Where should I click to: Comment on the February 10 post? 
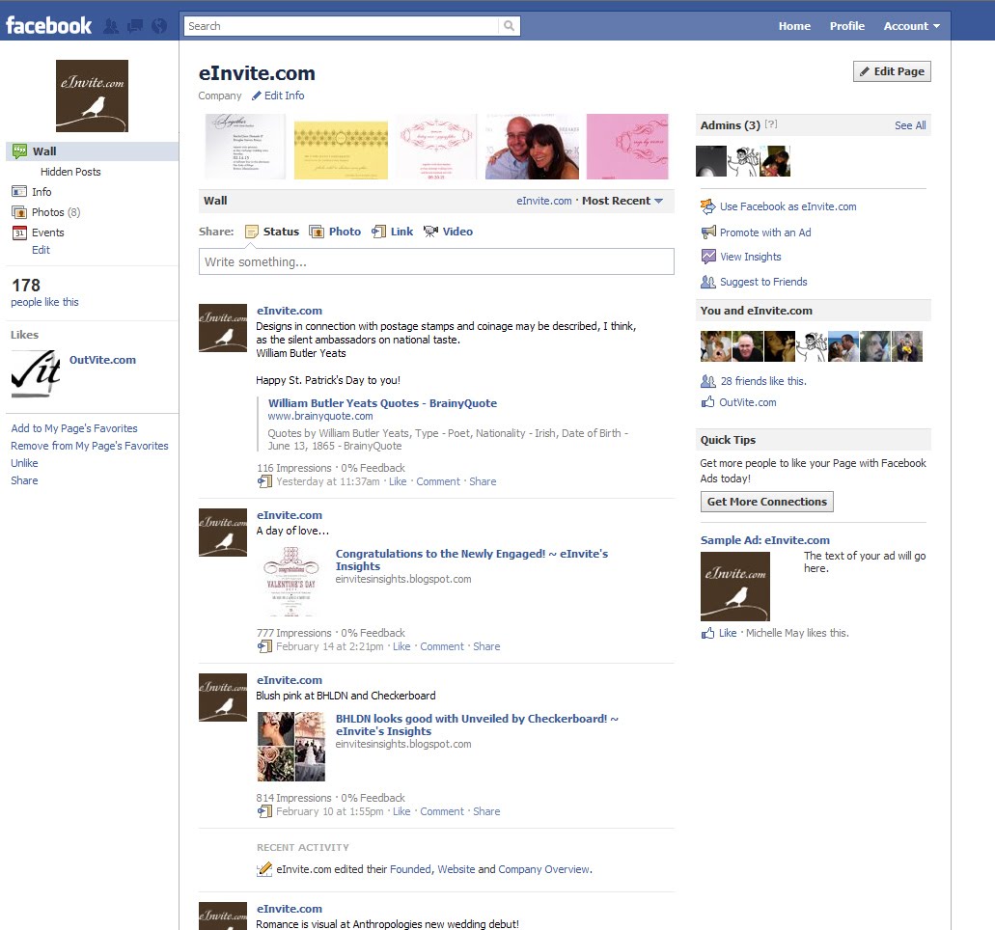point(442,811)
